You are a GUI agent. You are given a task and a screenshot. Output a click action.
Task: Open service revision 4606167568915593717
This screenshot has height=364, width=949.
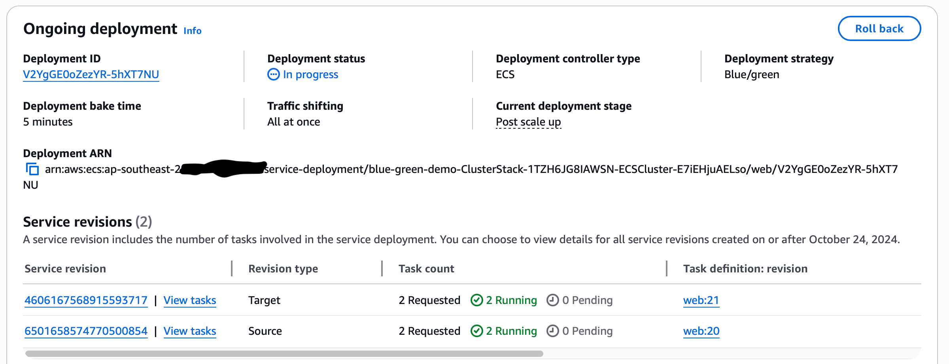coord(86,300)
